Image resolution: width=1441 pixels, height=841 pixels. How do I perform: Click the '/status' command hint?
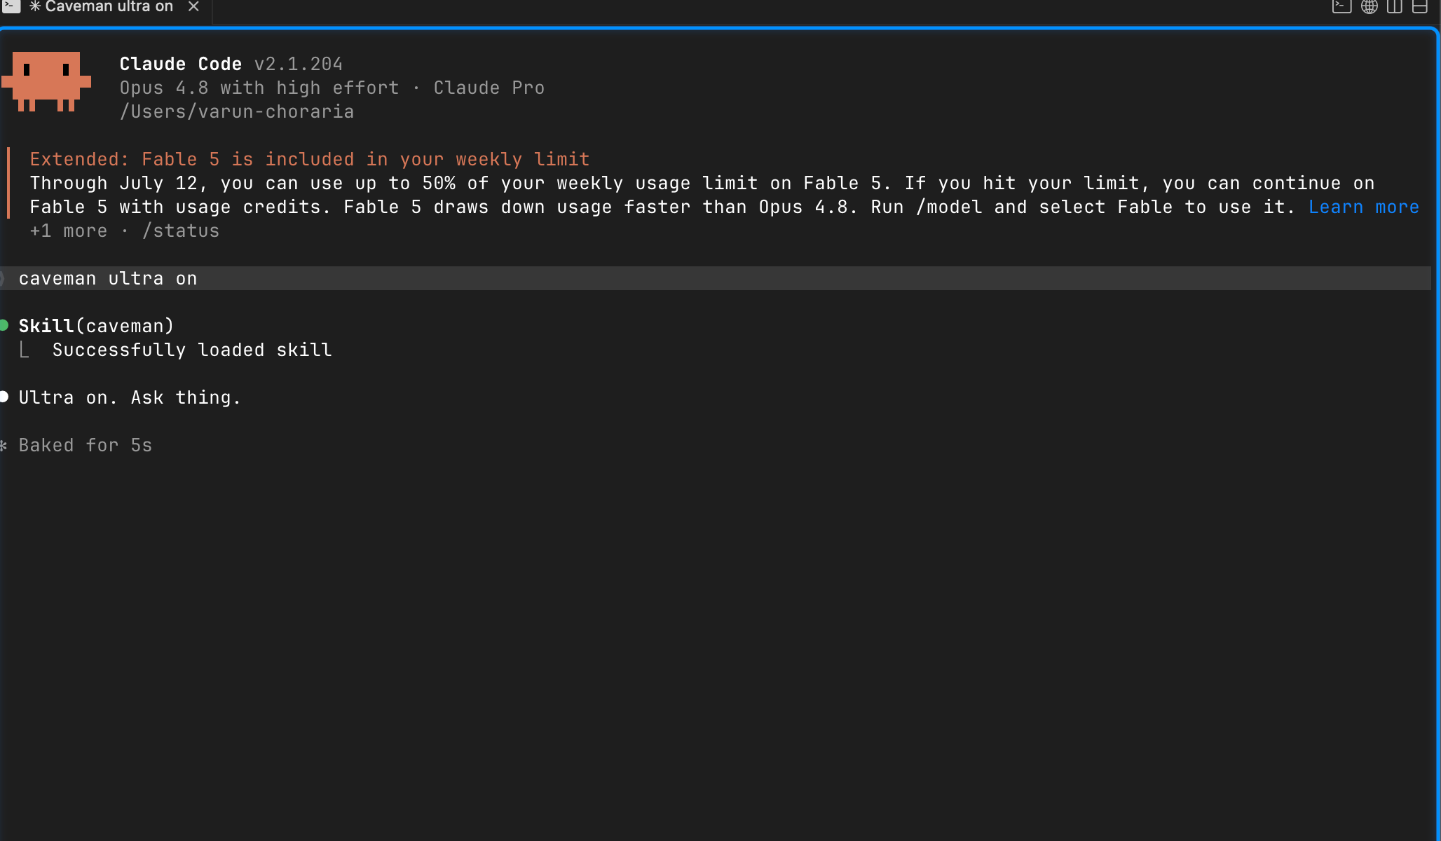[181, 231]
